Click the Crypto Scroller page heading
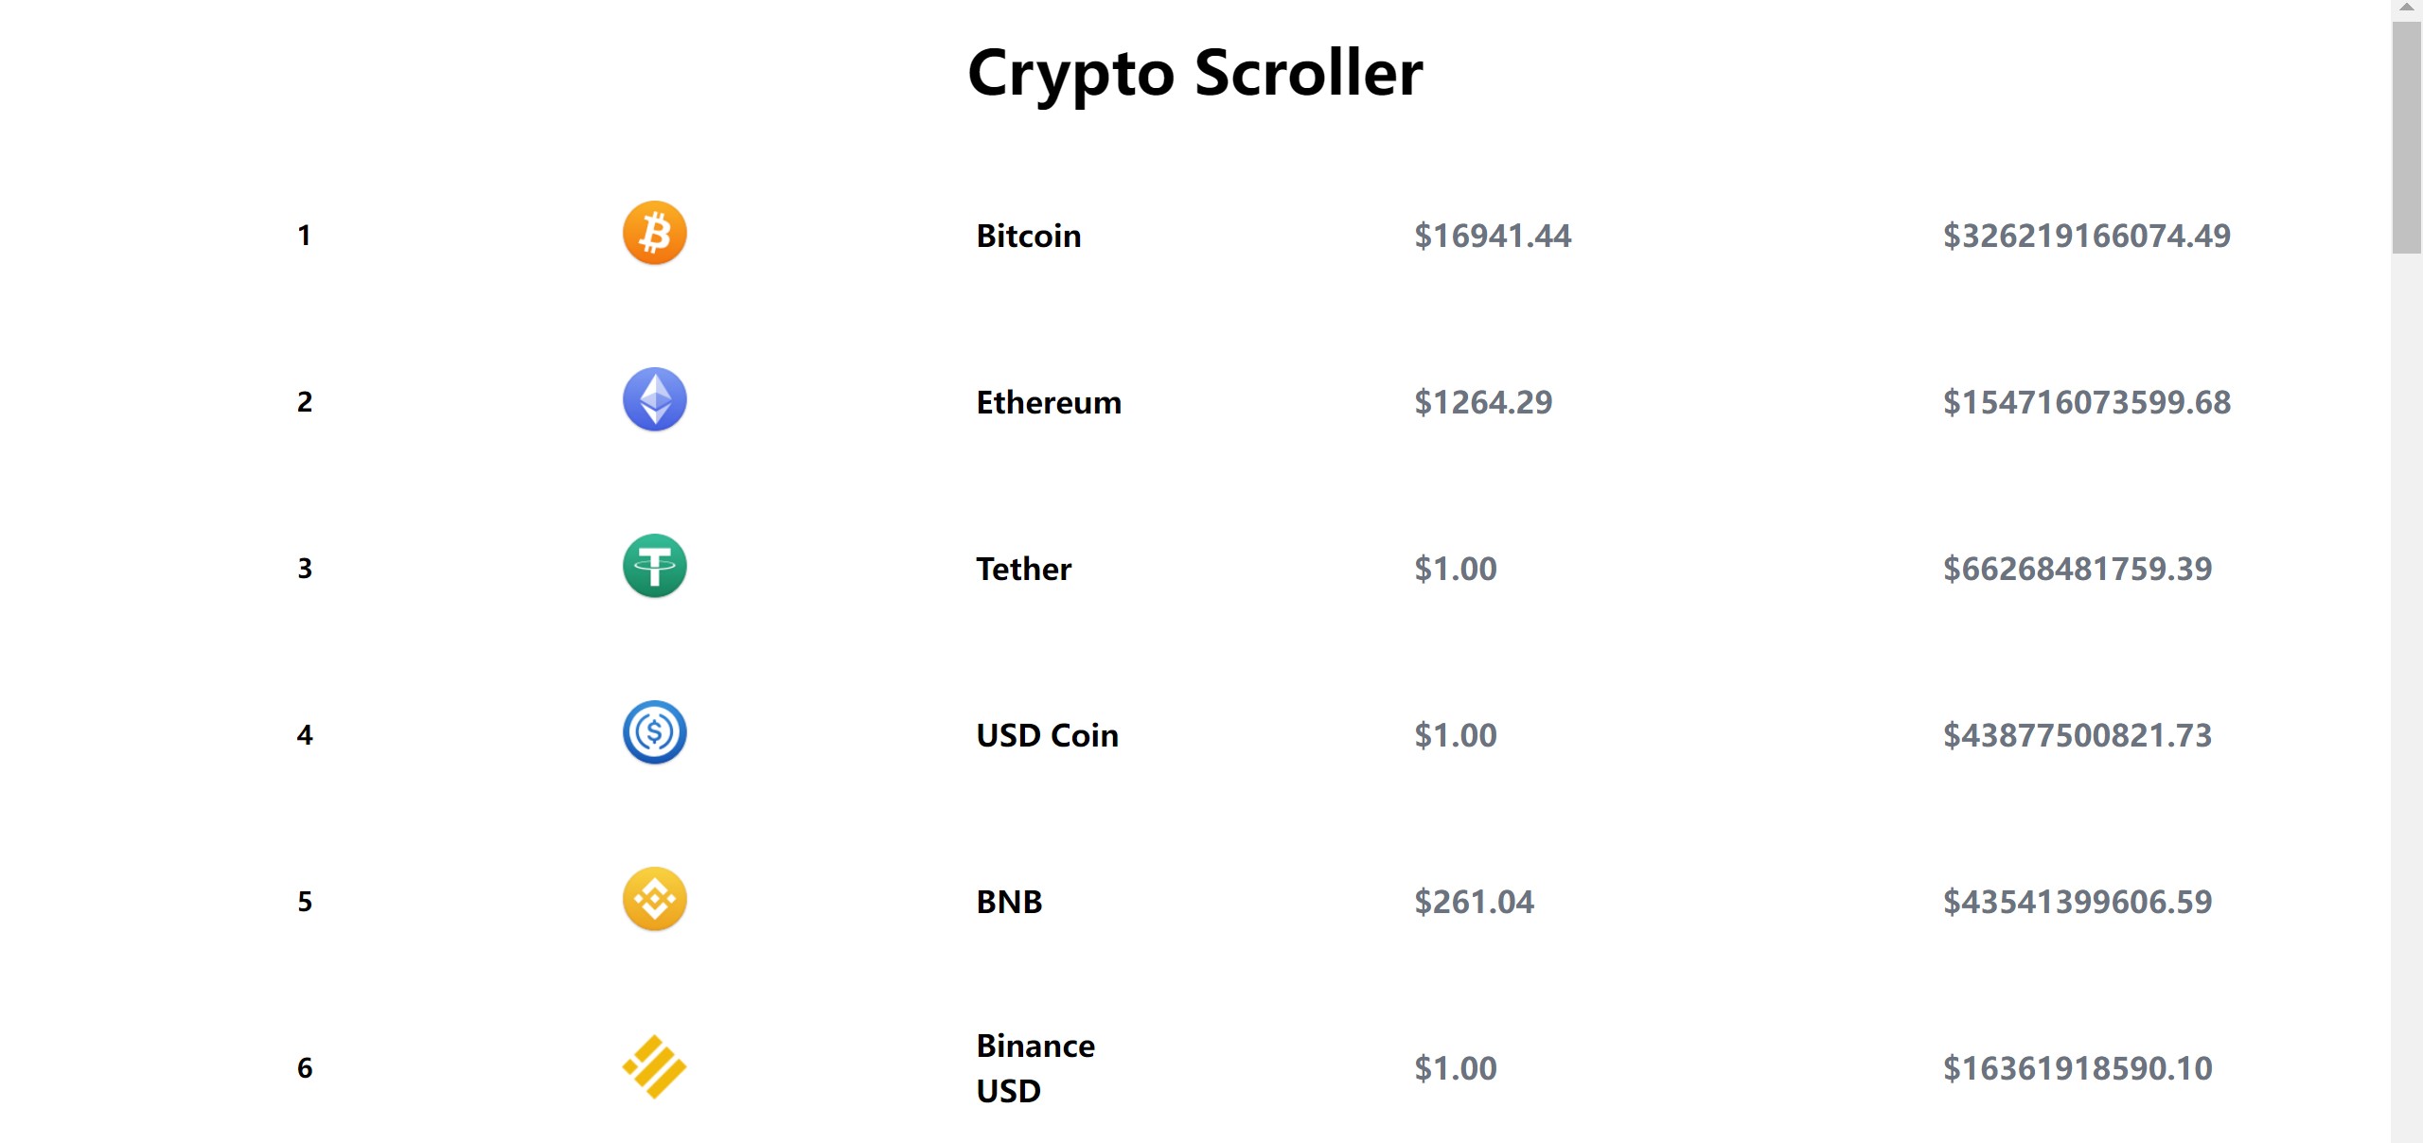This screenshot has width=2423, height=1143. (x=1195, y=73)
